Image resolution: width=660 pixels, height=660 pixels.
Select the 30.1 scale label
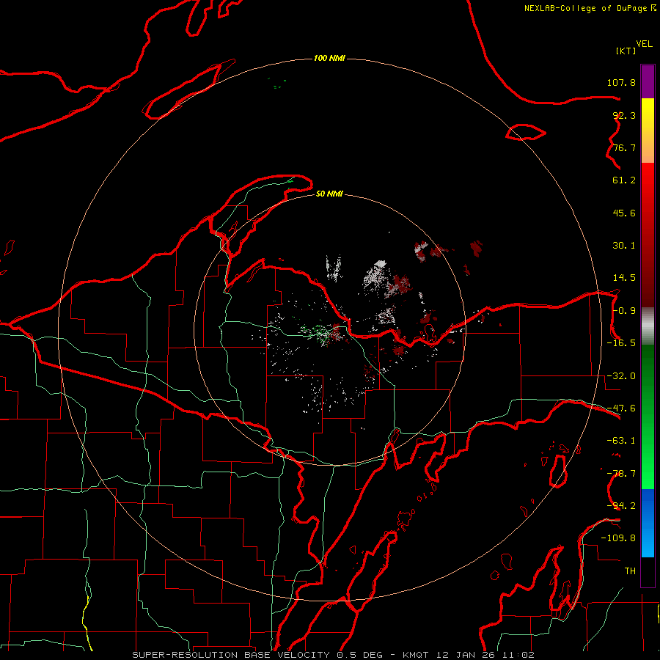624,246
